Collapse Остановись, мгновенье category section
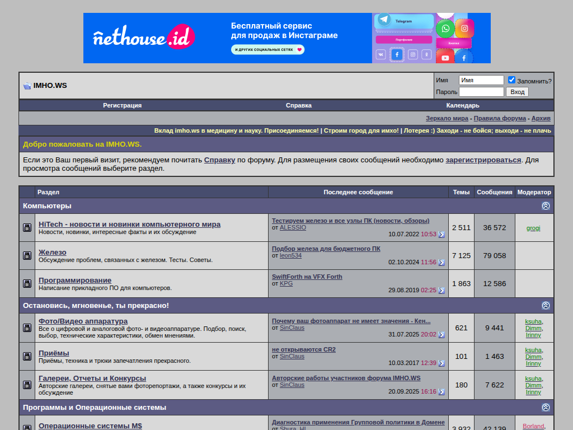 546,306
